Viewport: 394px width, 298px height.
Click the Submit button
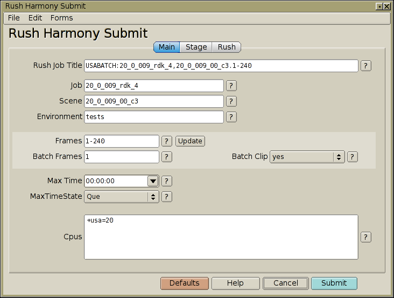(x=334, y=283)
